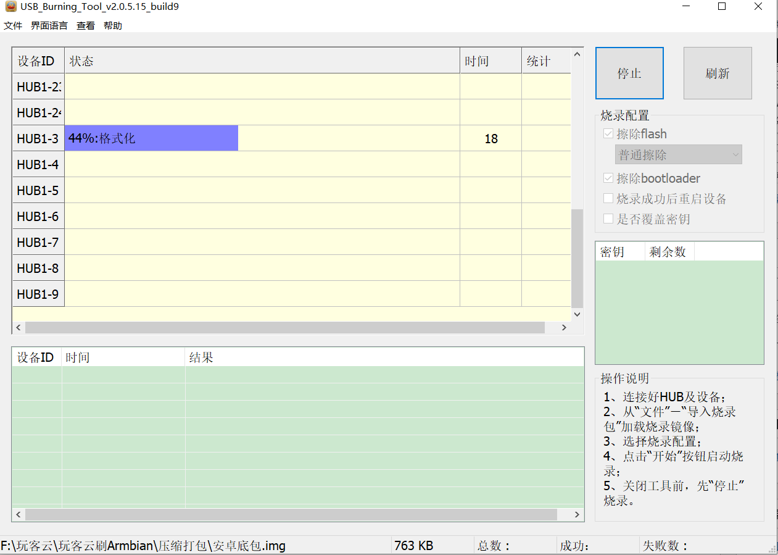This screenshot has width=778, height=555.
Task: Click results list horizontal scroll right arrow
Action: pyautogui.click(x=577, y=514)
